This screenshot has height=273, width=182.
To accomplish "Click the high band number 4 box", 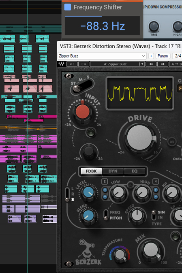I will [156, 181].
